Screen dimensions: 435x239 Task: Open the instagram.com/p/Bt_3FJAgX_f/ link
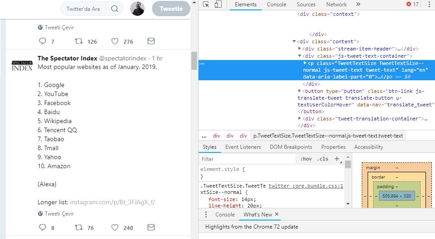tap(112, 202)
